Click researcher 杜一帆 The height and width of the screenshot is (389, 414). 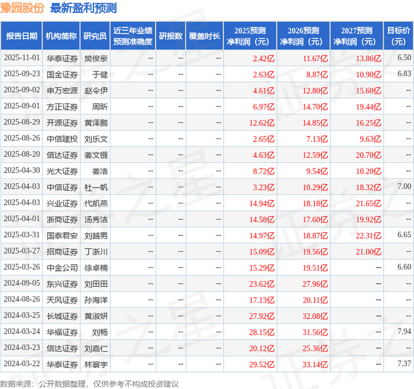pyautogui.click(x=96, y=187)
